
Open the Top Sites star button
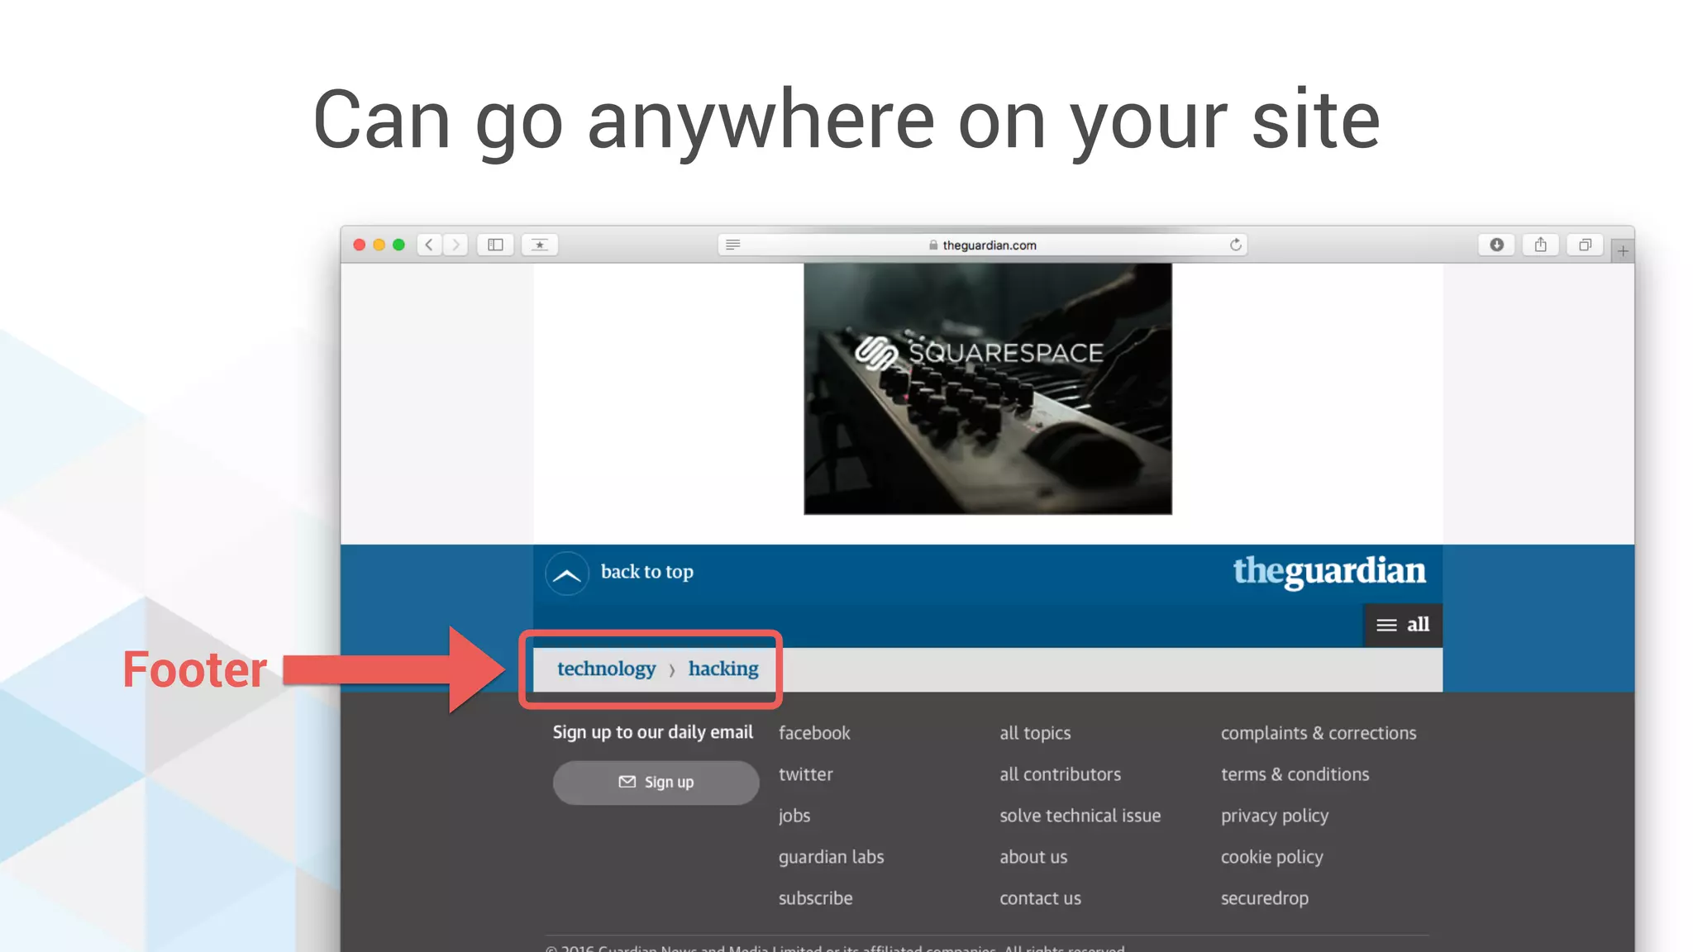pos(540,245)
